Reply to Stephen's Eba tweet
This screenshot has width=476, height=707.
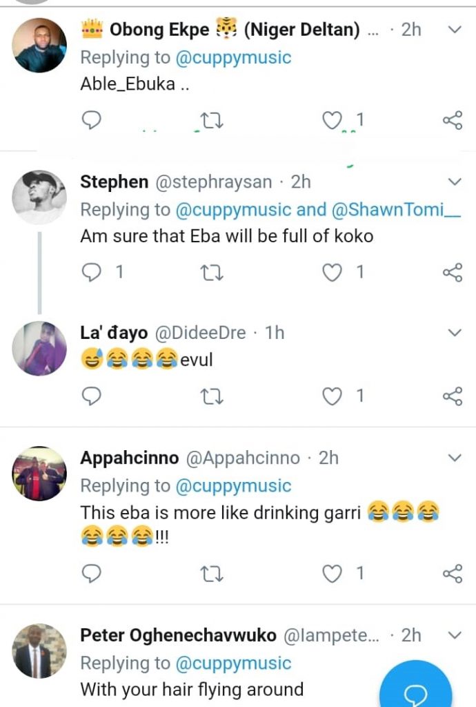[x=92, y=273]
